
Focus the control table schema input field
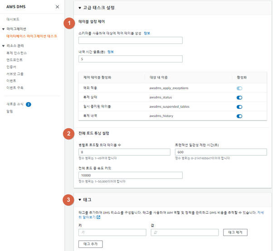point(131,40)
